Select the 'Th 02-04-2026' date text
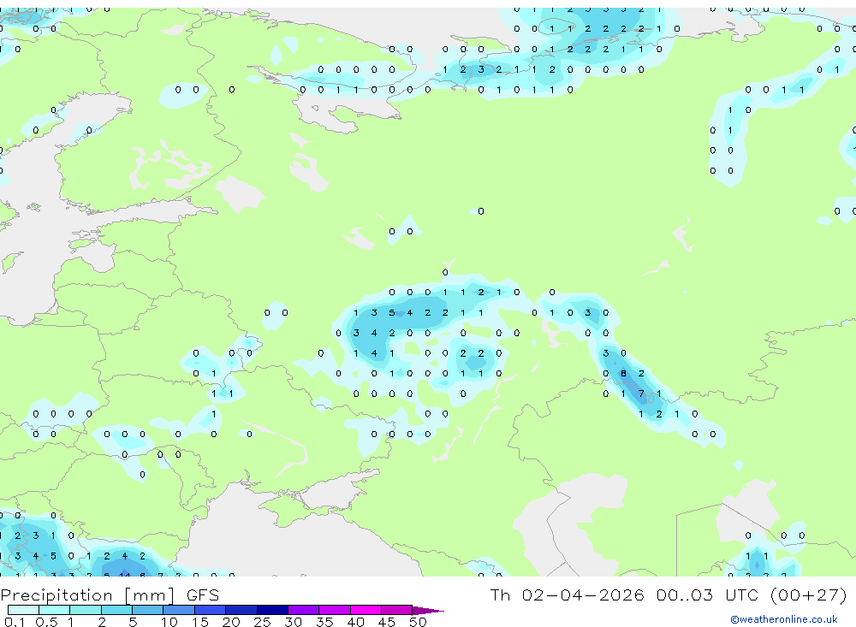856x627 pixels. pos(567,594)
